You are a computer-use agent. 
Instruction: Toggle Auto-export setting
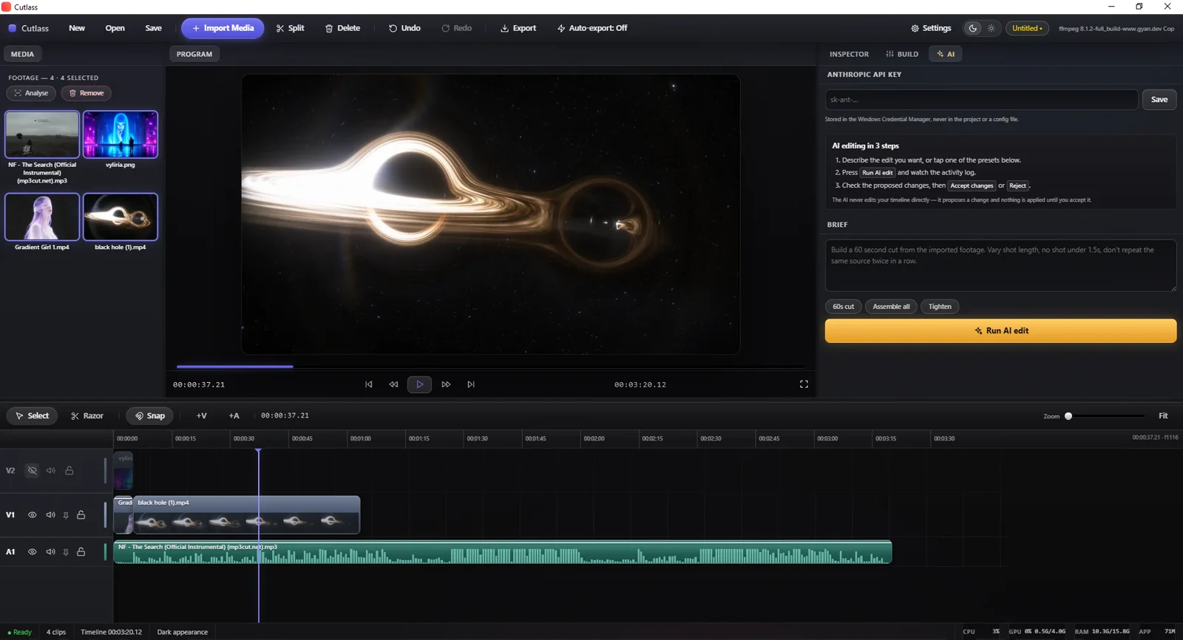(591, 28)
